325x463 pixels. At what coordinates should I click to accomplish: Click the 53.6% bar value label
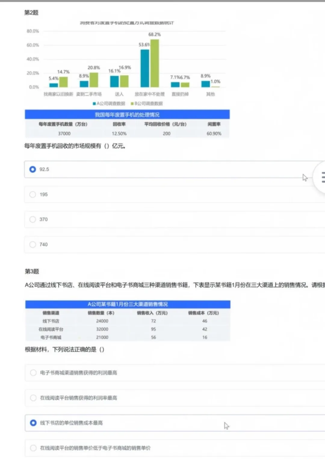click(144, 44)
